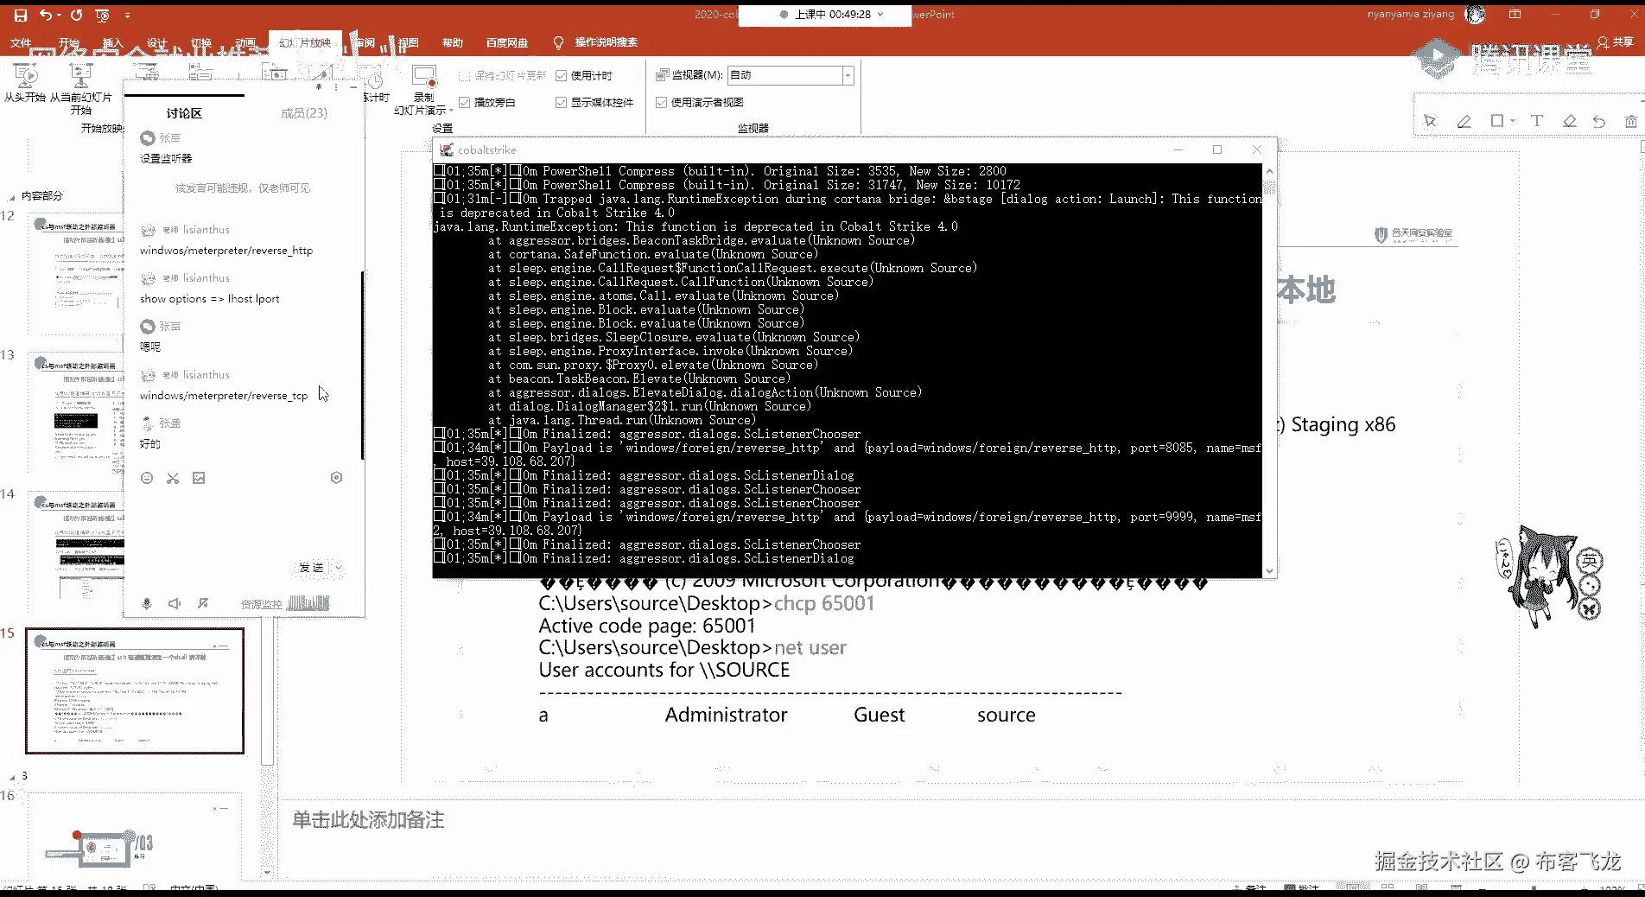The image size is (1645, 897).
Task: Expand the class timer 上课中 dropdown arrow
Action: 880,15
